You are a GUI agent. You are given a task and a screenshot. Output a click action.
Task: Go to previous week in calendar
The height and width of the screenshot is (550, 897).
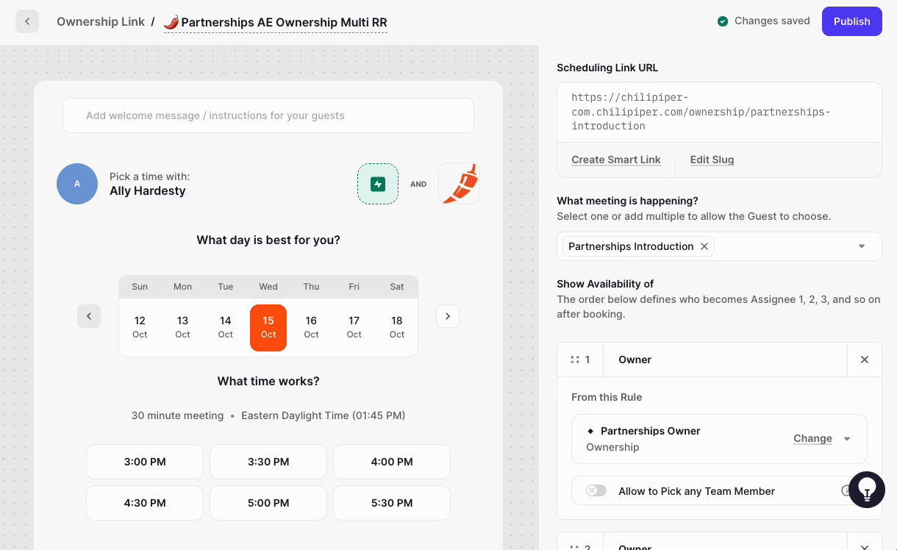89,316
